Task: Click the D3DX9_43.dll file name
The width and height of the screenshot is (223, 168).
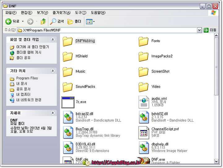Action: pyautogui.click(x=85, y=144)
